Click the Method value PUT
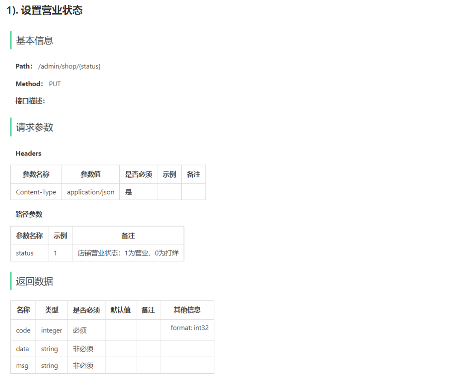This screenshot has width=454, height=385. 55,84
